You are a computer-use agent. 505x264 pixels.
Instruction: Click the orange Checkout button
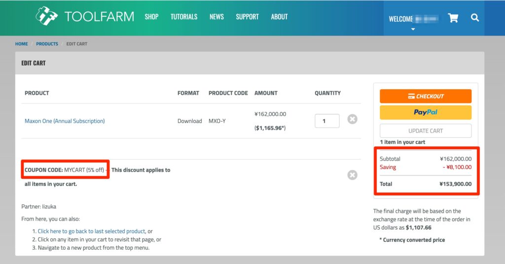[x=426, y=96]
